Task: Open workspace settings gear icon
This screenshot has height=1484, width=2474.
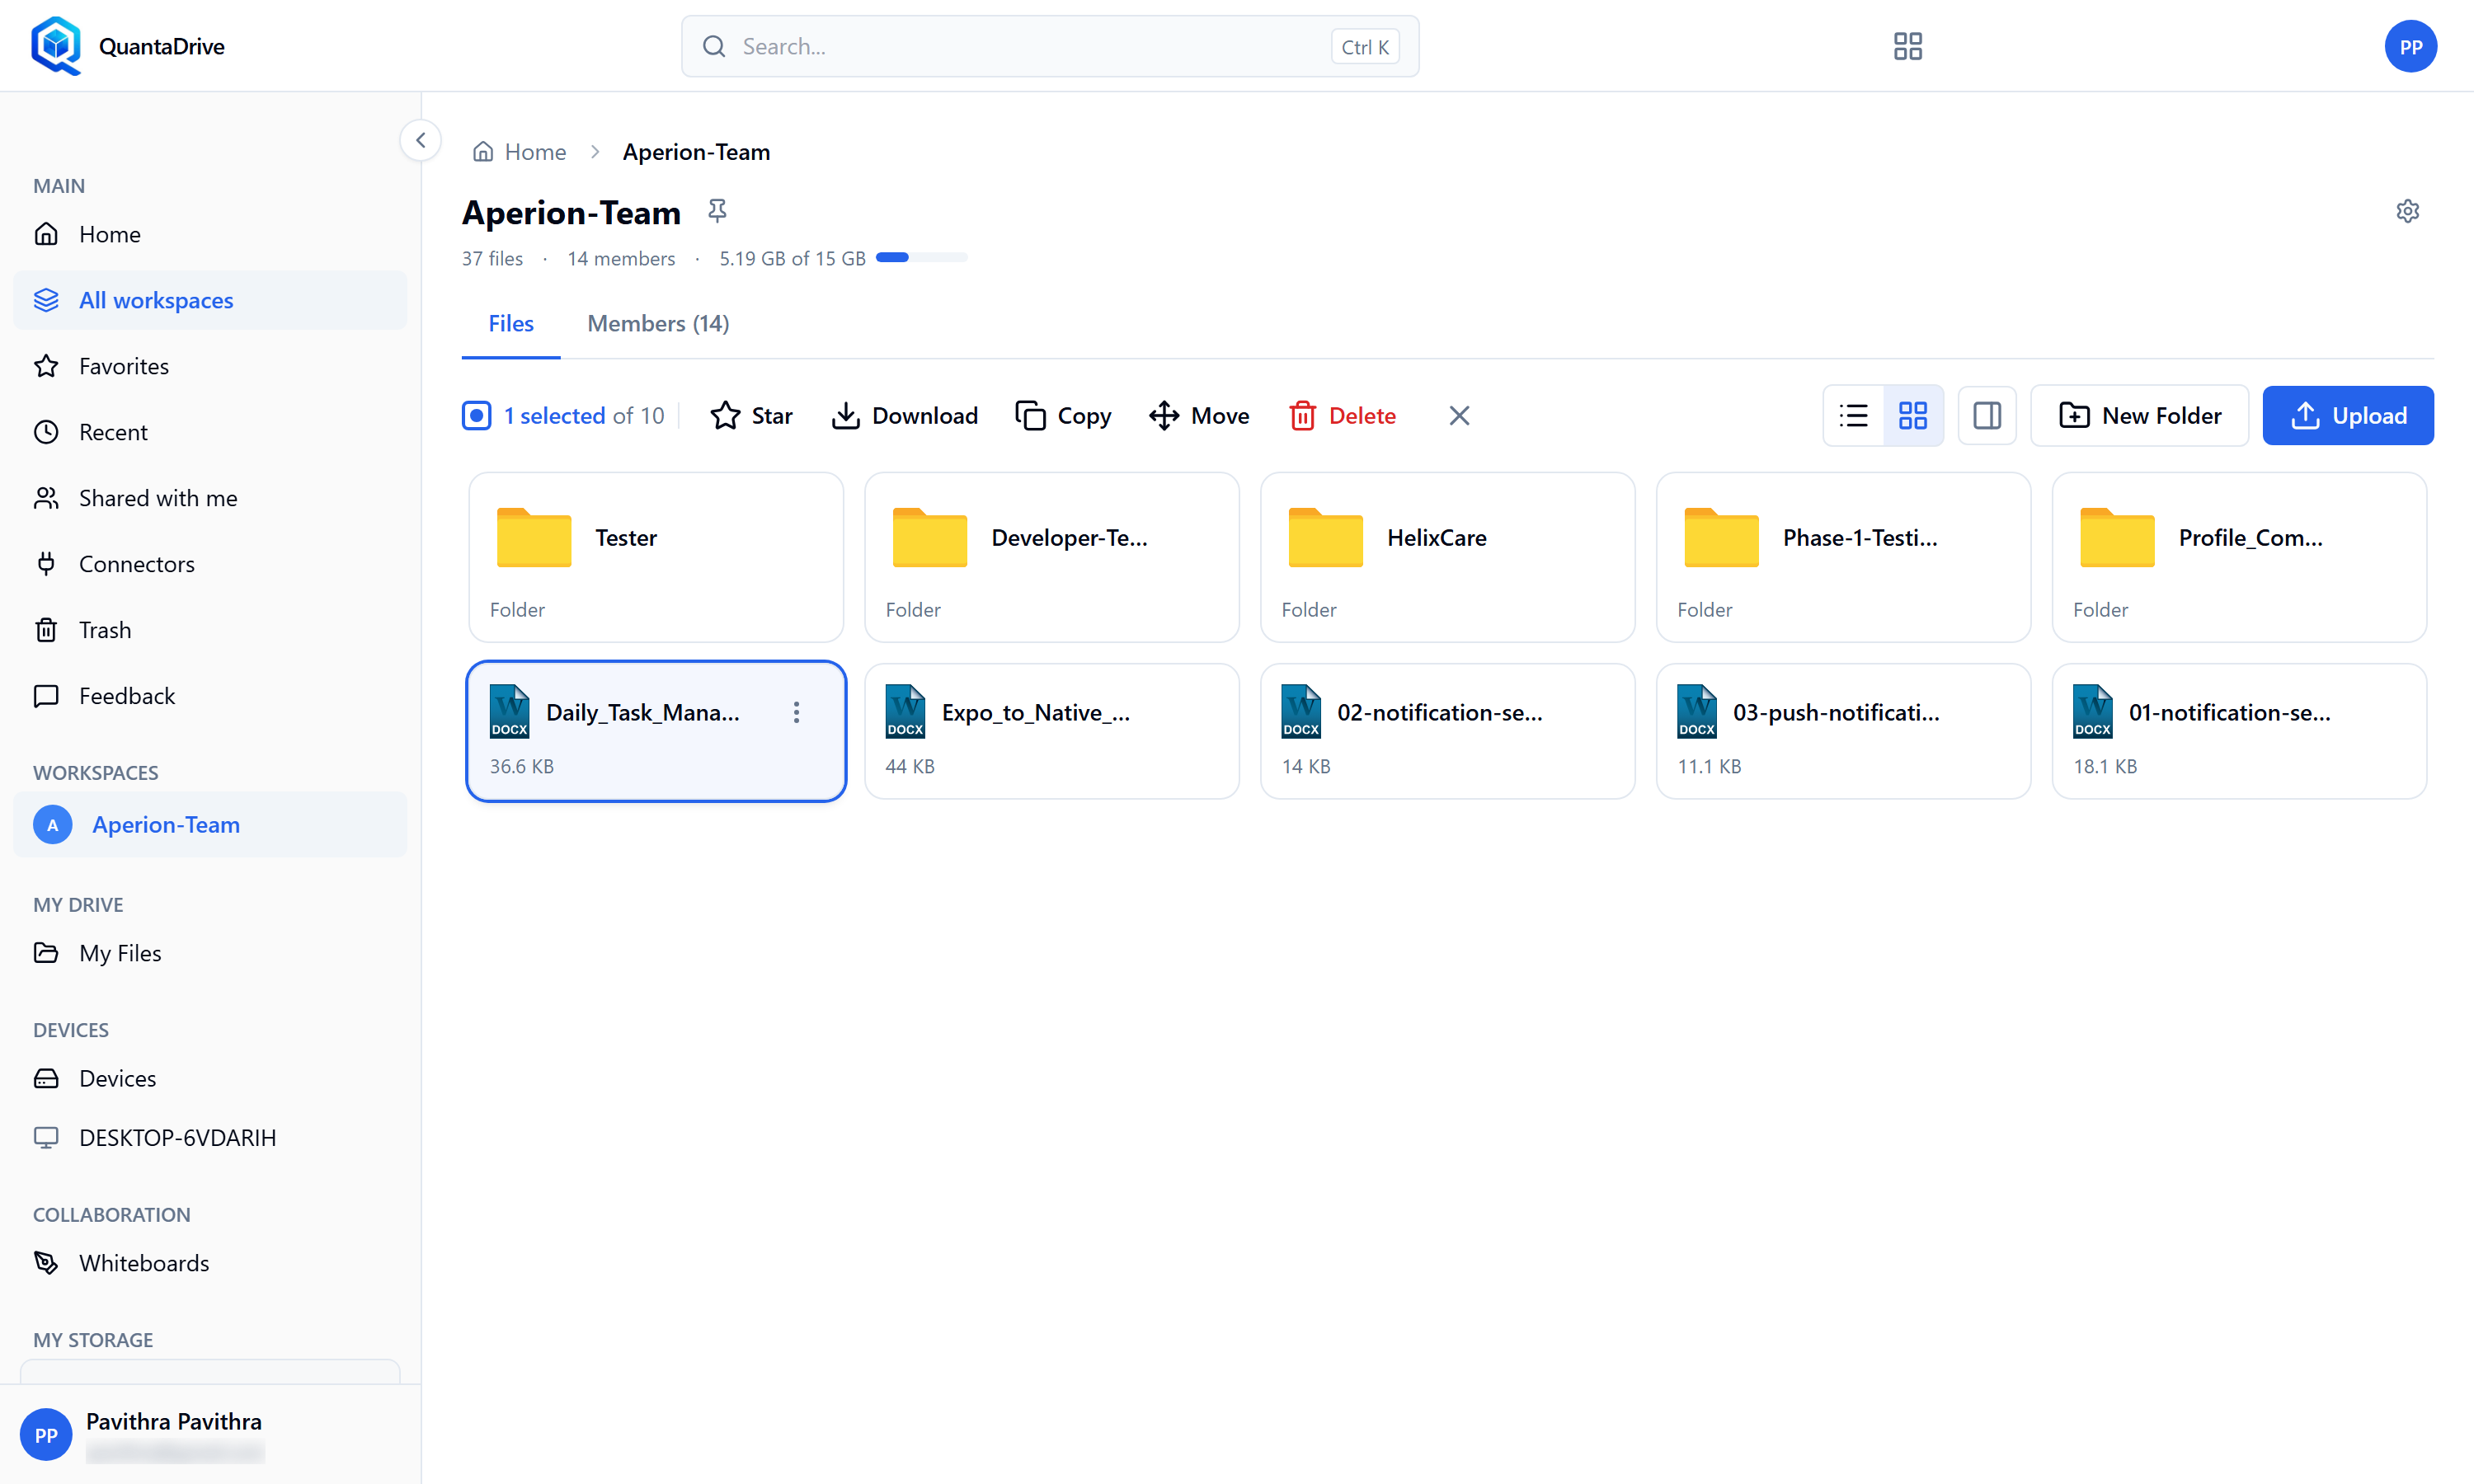Action: click(2407, 211)
